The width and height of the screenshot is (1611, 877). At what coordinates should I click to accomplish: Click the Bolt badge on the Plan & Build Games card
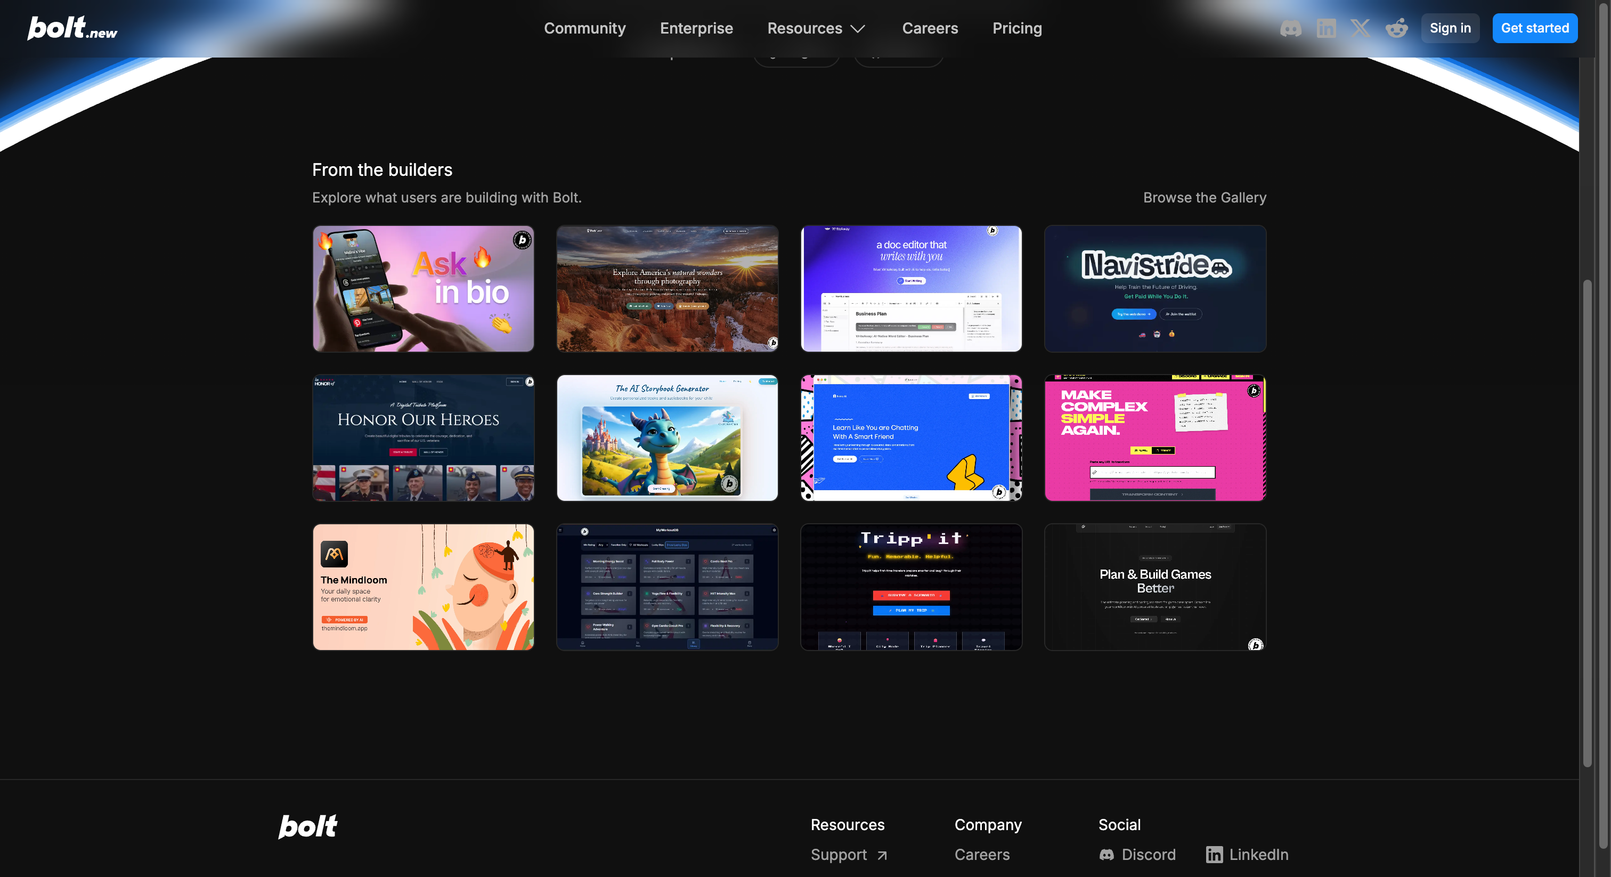(x=1255, y=644)
